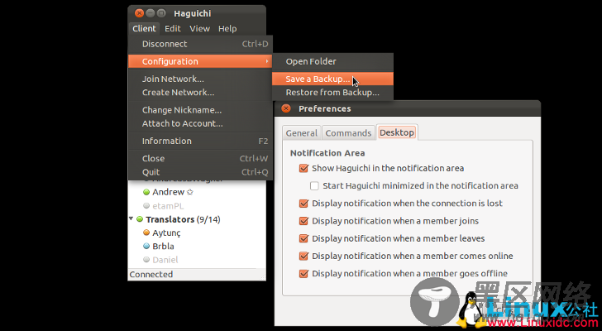Choose Attach to Account... option
Screen dimensions: 602x331
(200, 123)
